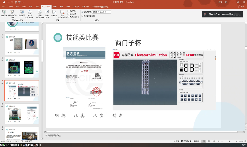Image resolution: width=247 pixels, height=147 pixels.
Task: Click thumbnail pane scroll down arrow
Action: (x=42, y=139)
